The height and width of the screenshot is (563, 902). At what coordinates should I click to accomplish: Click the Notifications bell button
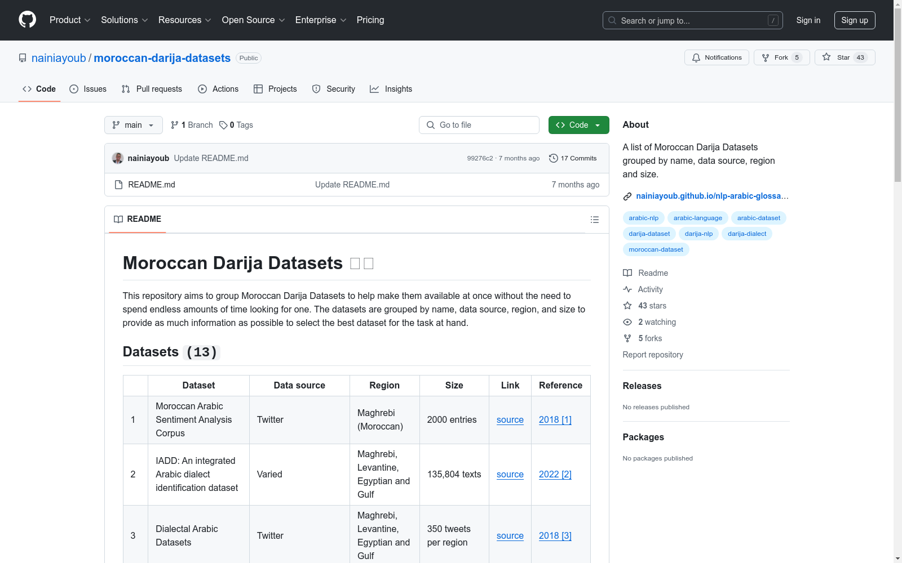[x=717, y=57]
